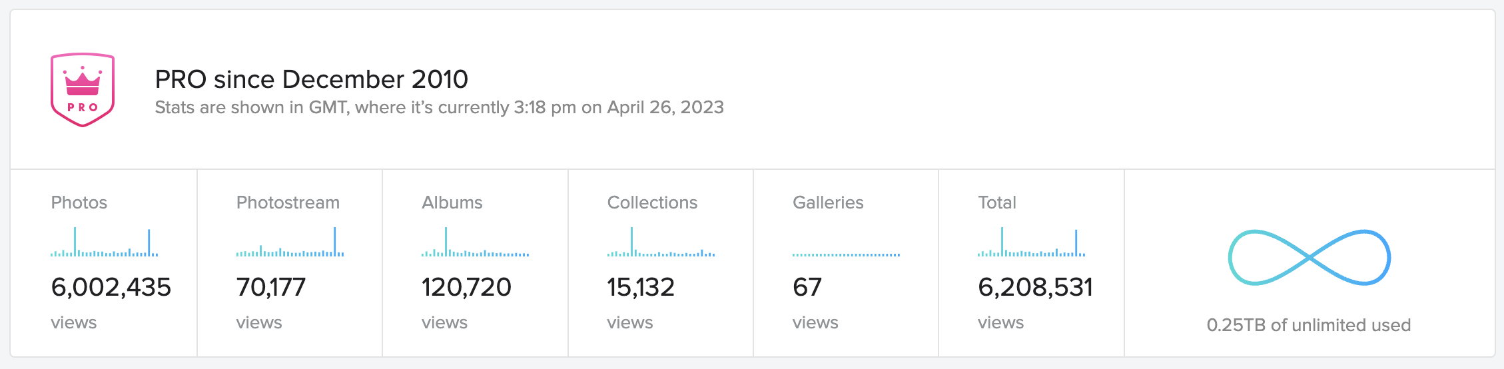Click the Collections views sparkline chart

tap(661, 243)
